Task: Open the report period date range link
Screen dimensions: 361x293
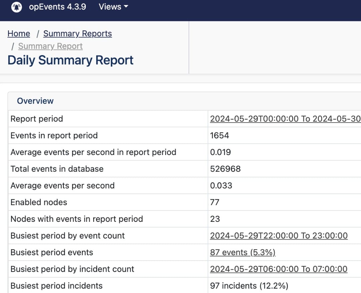Action: [284, 119]
